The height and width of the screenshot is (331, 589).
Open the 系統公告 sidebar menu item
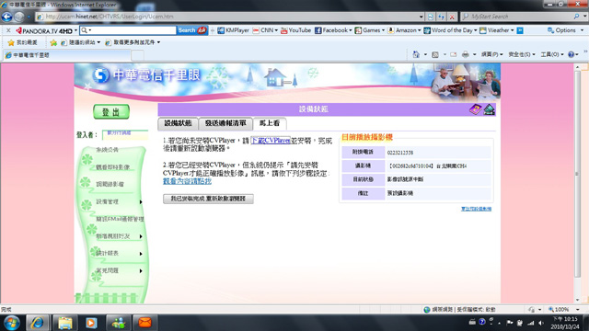(x=107, y=150)
